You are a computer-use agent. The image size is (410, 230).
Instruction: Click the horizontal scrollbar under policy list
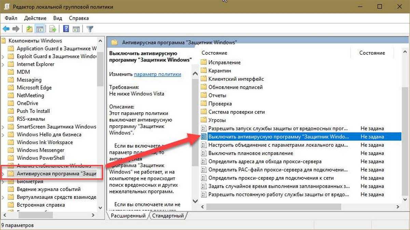point(273,207)
